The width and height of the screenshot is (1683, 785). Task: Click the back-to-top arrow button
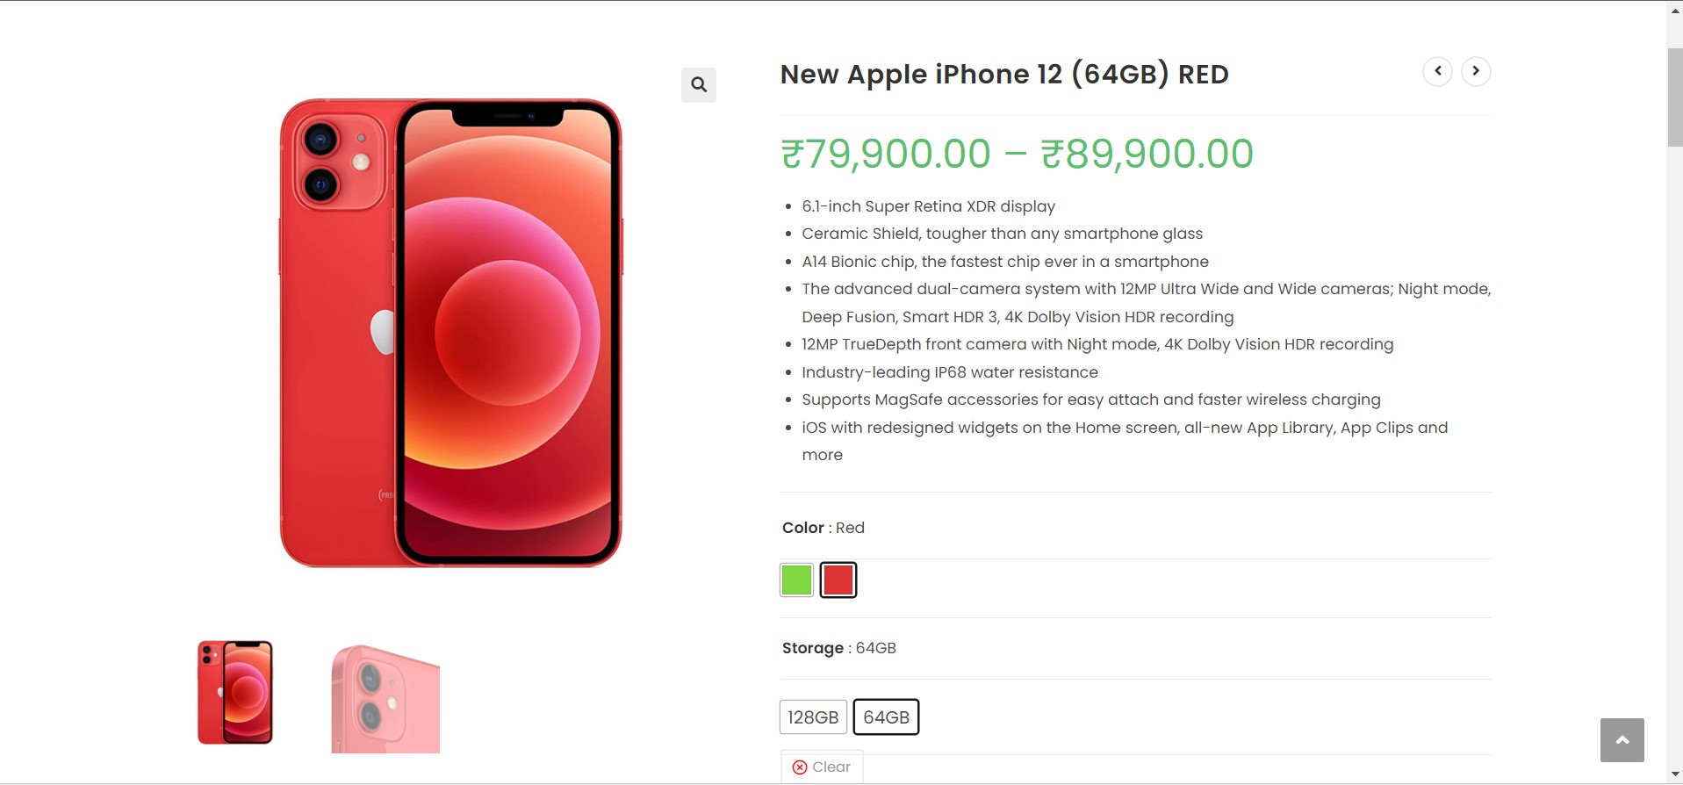coord(1622,740)
